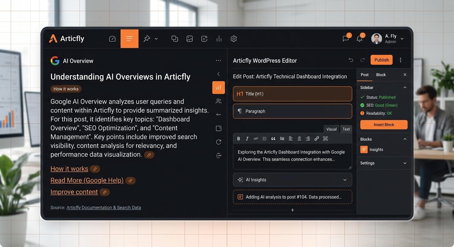Click the Publish button
The width and height of the screenshot is (454, 247).
(x=381, y=60)
